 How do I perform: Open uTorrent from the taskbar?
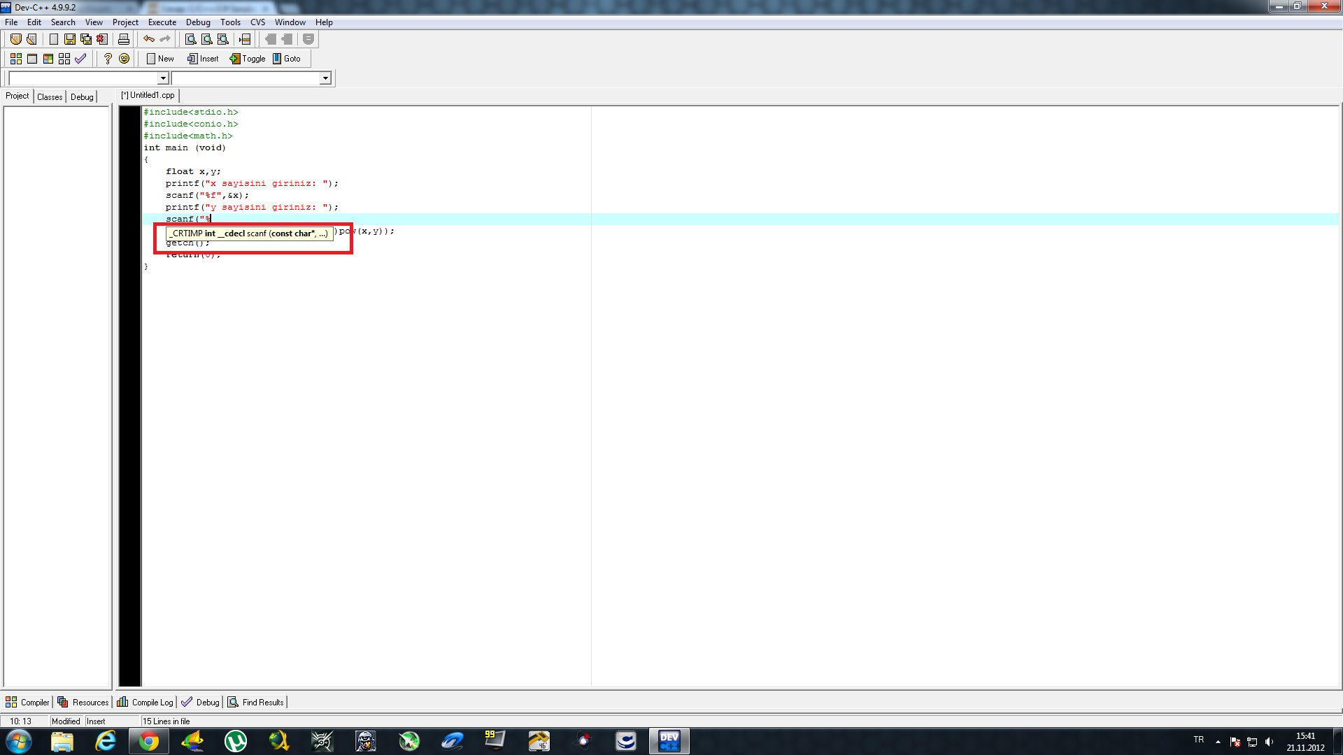click(236, 741)
